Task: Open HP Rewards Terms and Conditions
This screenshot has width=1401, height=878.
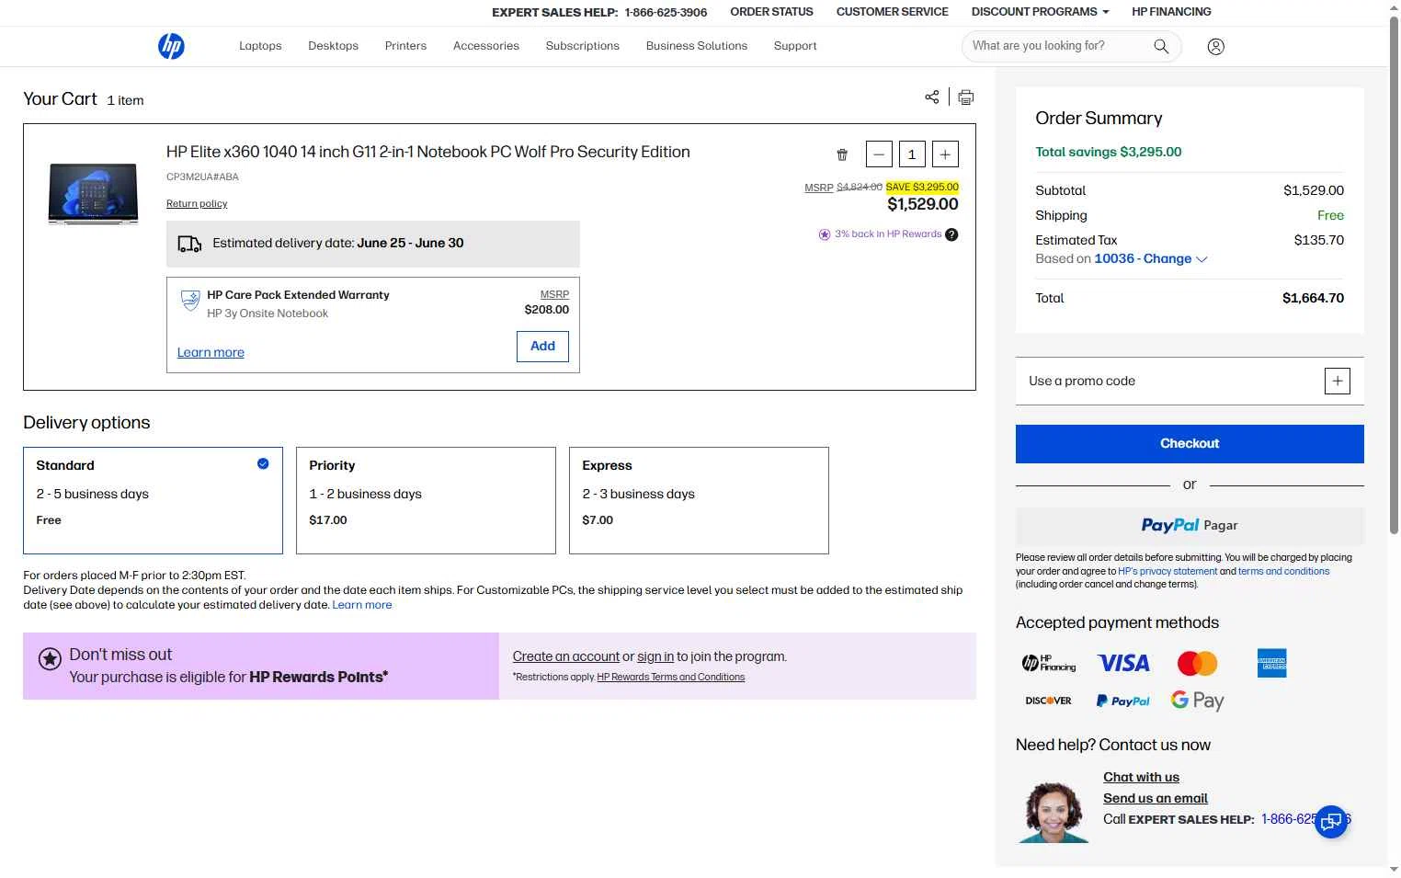Action: 671,678
